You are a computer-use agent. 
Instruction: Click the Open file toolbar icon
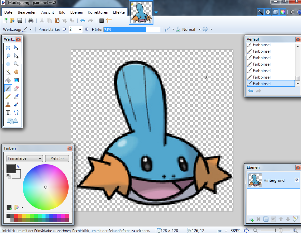(12, 20)
